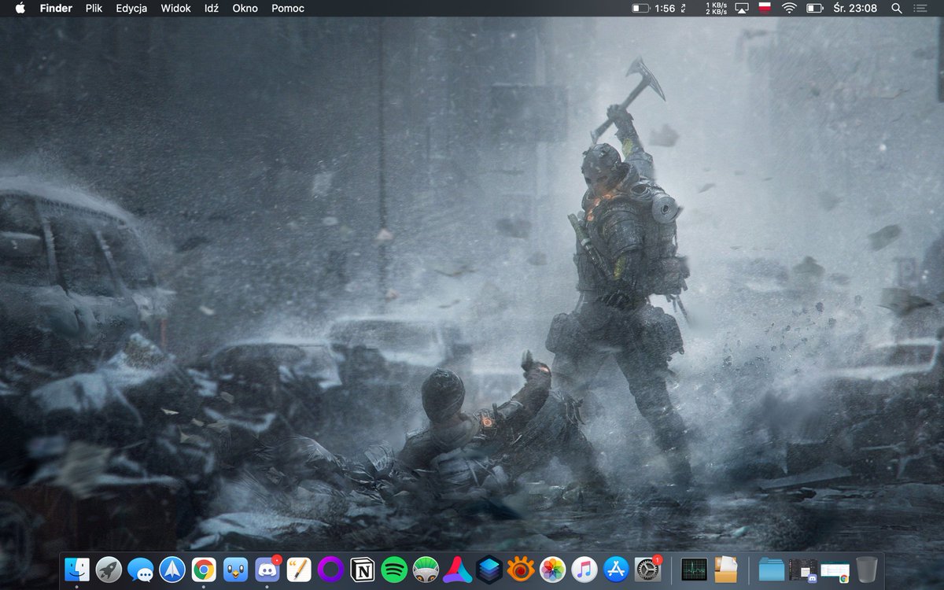Open the dark blue hexagon layers app
The height and width of the screenshot is (590, 944).
[489, 569]
